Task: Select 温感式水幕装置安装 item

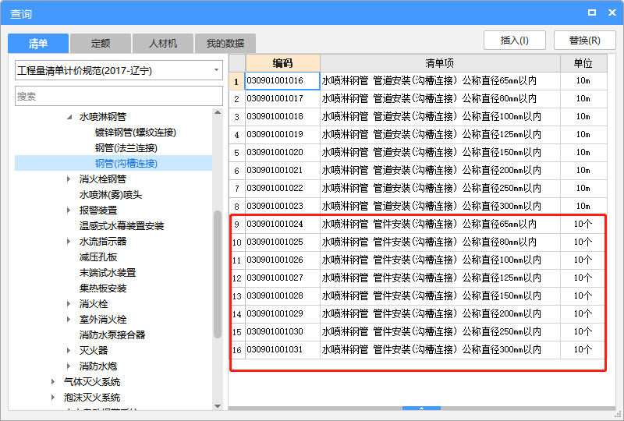Action: tap(122, 226)
